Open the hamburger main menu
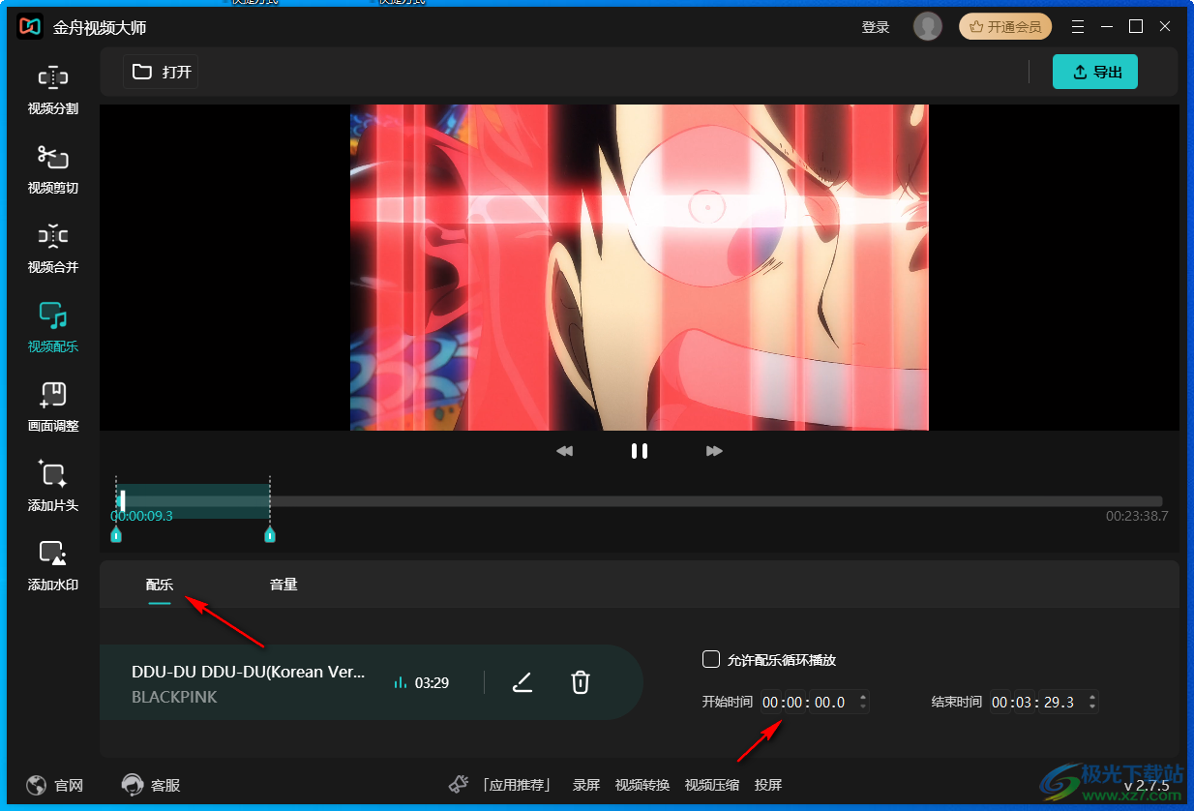Image resolution: width=1194 pixels, height=811 pixels. click(x=1078, y=27)
